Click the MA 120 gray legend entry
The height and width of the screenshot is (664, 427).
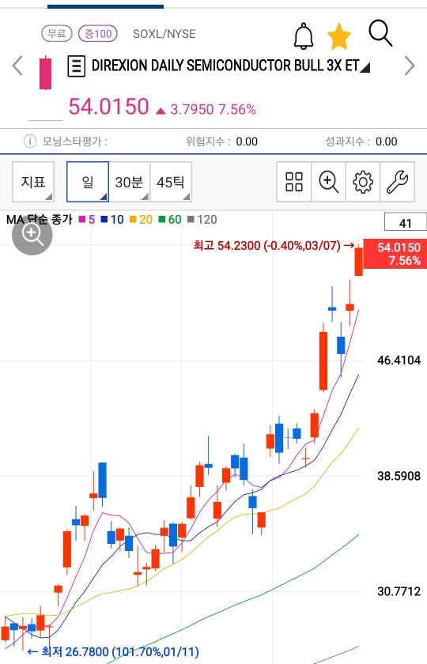point(202,220)
